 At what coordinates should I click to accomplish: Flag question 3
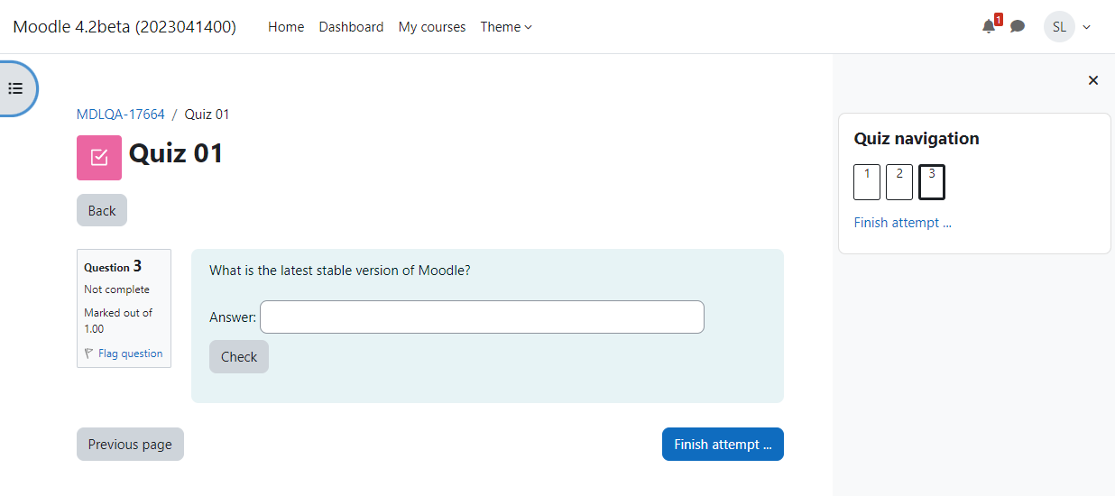click(124, 354)
